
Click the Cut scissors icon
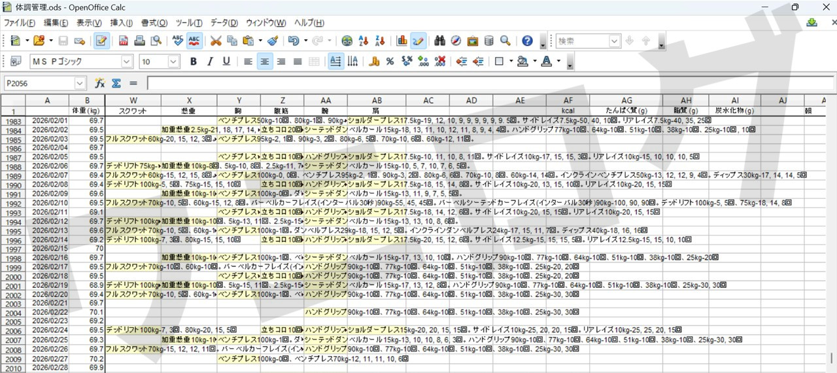click(215, 41)
